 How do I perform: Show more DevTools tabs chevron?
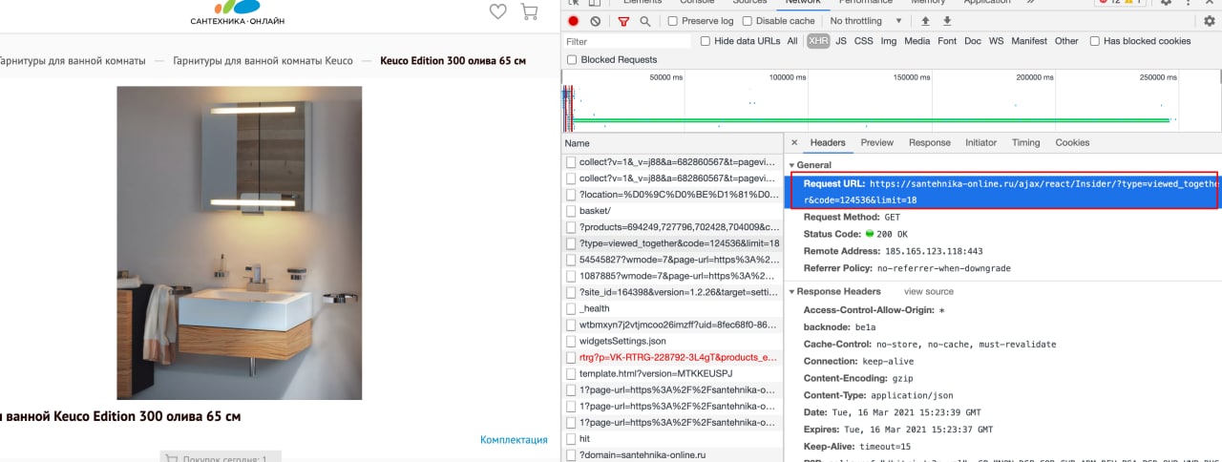[1030, 2]
